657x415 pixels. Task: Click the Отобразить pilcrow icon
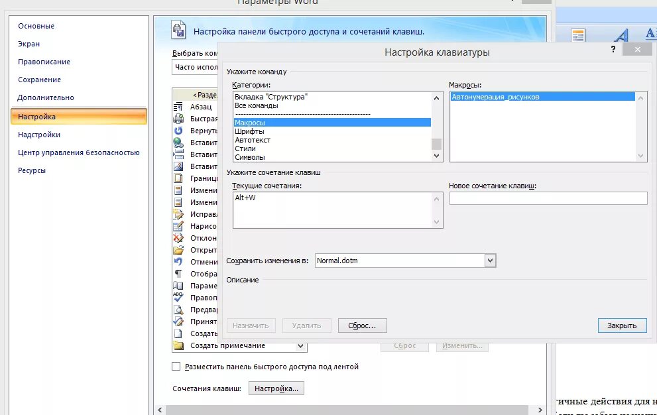coord(178,274)
